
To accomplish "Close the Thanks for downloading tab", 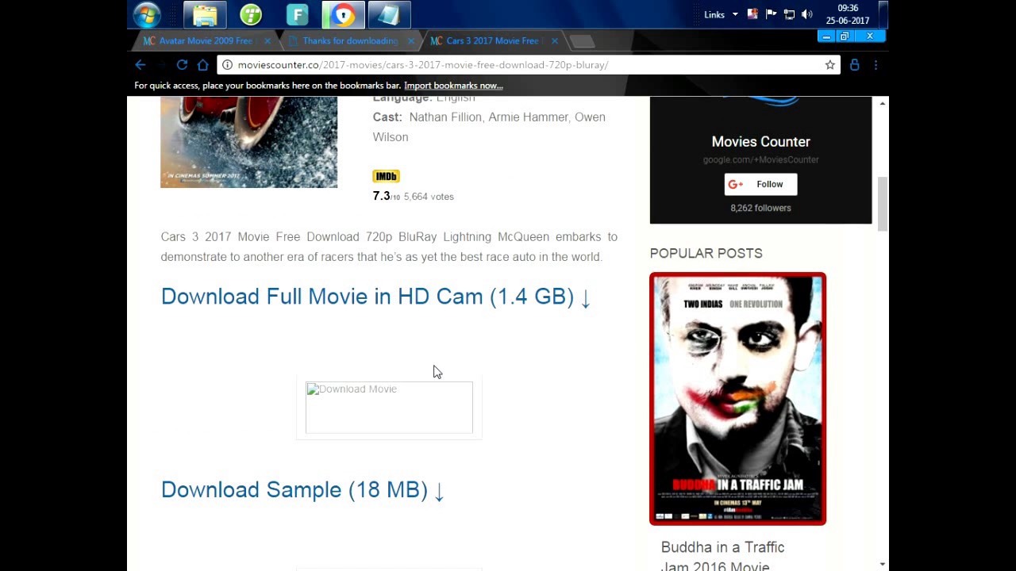I will coord(411,40).
